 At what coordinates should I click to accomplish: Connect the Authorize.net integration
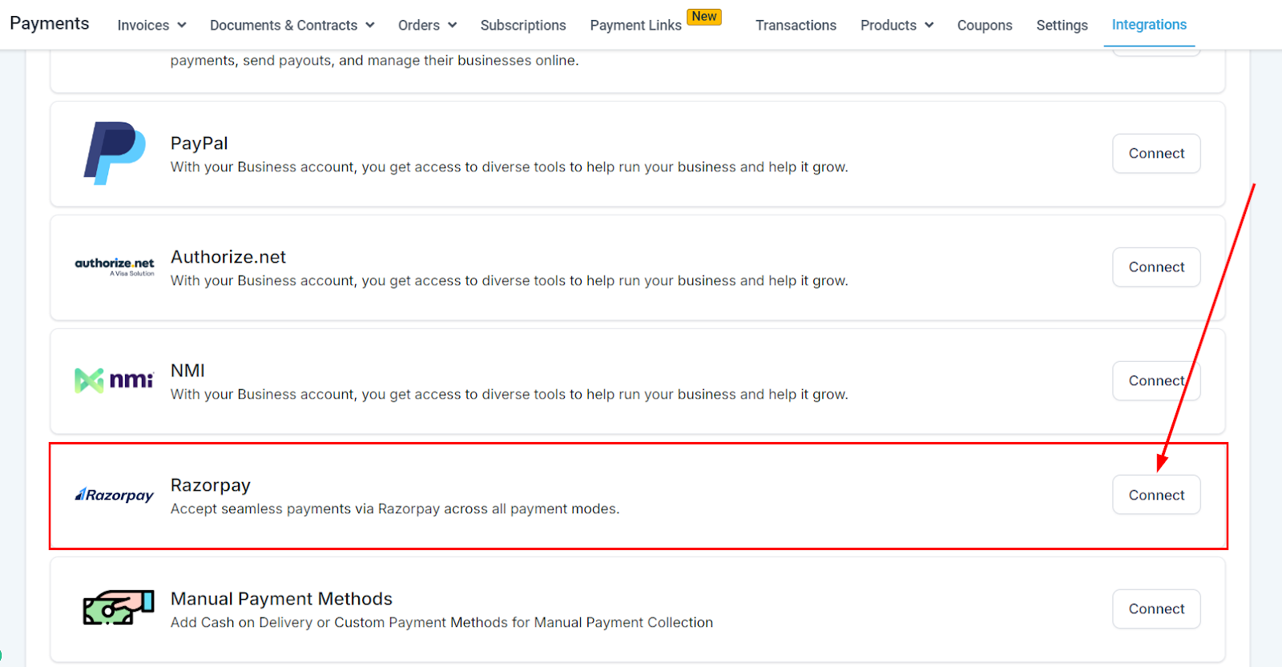click(x=1156, y=267)
